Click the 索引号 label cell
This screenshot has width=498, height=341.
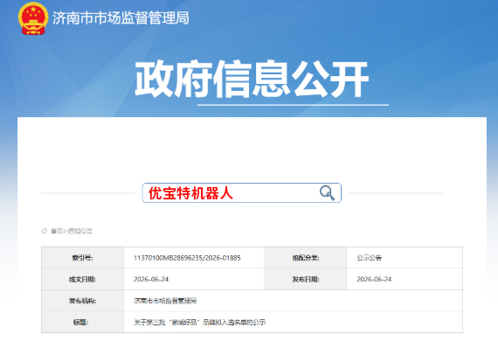pos(83,258)
